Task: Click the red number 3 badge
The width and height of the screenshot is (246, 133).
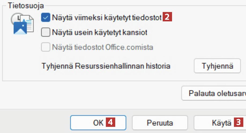Action: tap(238, 123)
